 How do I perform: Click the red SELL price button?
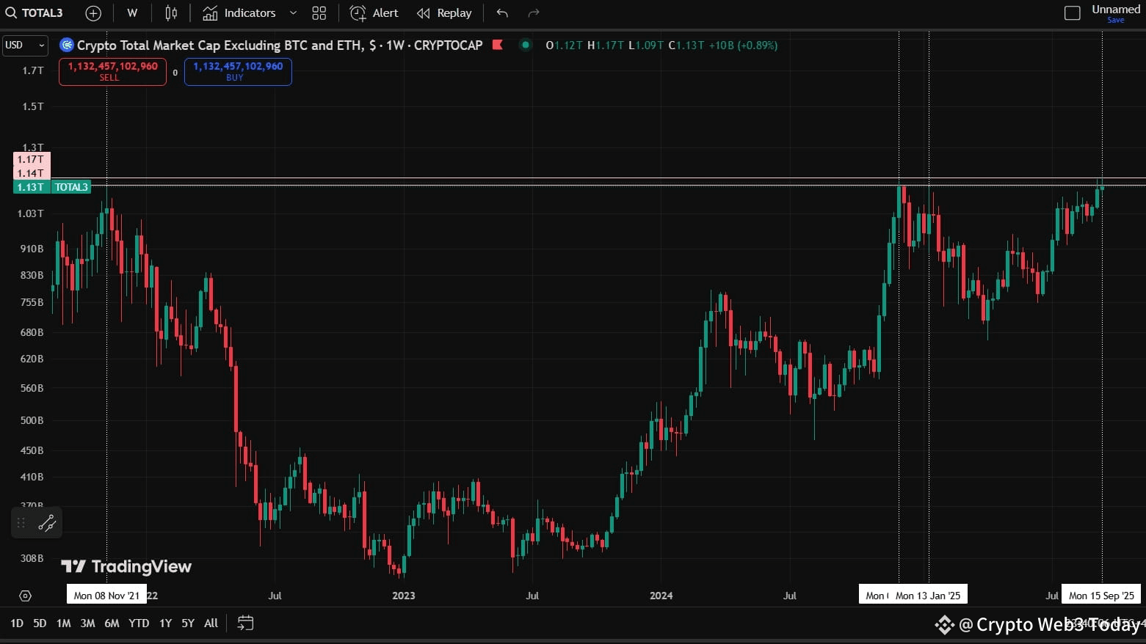click(112, 71)
